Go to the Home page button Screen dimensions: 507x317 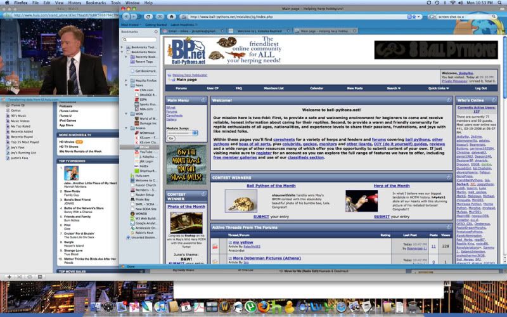click(x=171, y=16)
